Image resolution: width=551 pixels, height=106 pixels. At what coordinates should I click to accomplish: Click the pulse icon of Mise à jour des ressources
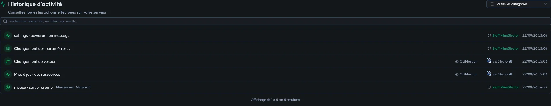point(8,74)
